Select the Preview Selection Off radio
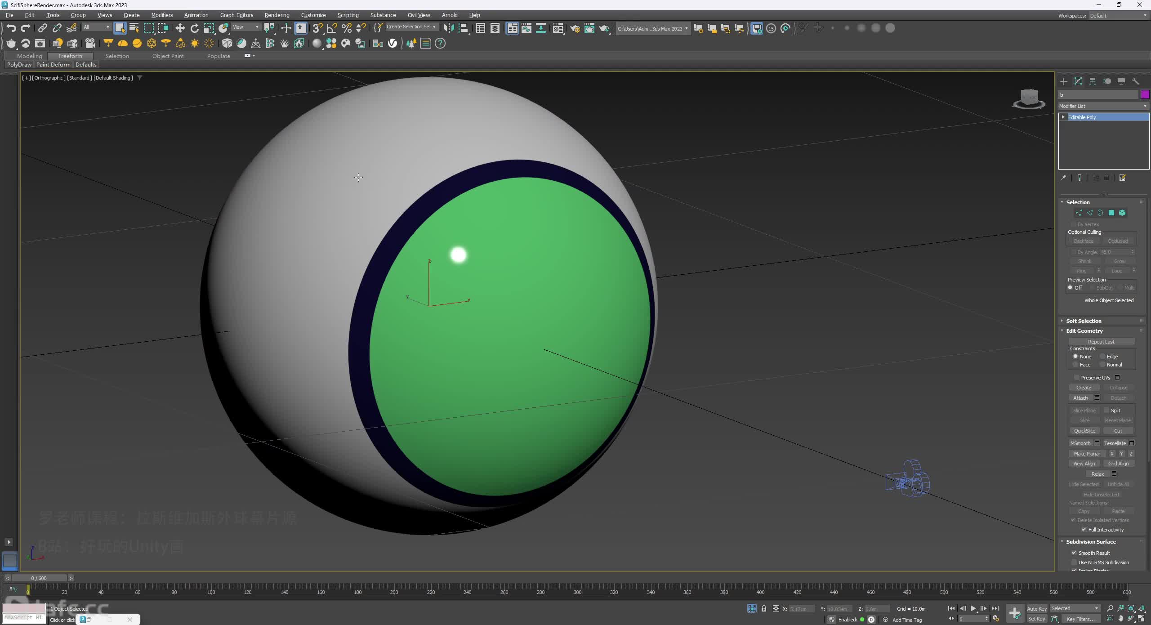The image size is (1151, 625). pos(1071,288)
